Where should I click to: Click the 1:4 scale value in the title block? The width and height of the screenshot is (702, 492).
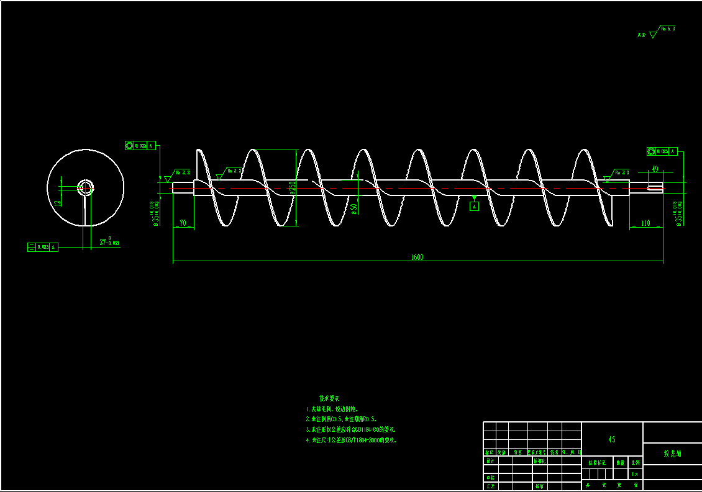636,474
